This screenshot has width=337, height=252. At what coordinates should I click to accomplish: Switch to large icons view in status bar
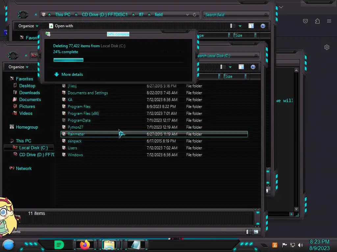[x=256, y=232]
